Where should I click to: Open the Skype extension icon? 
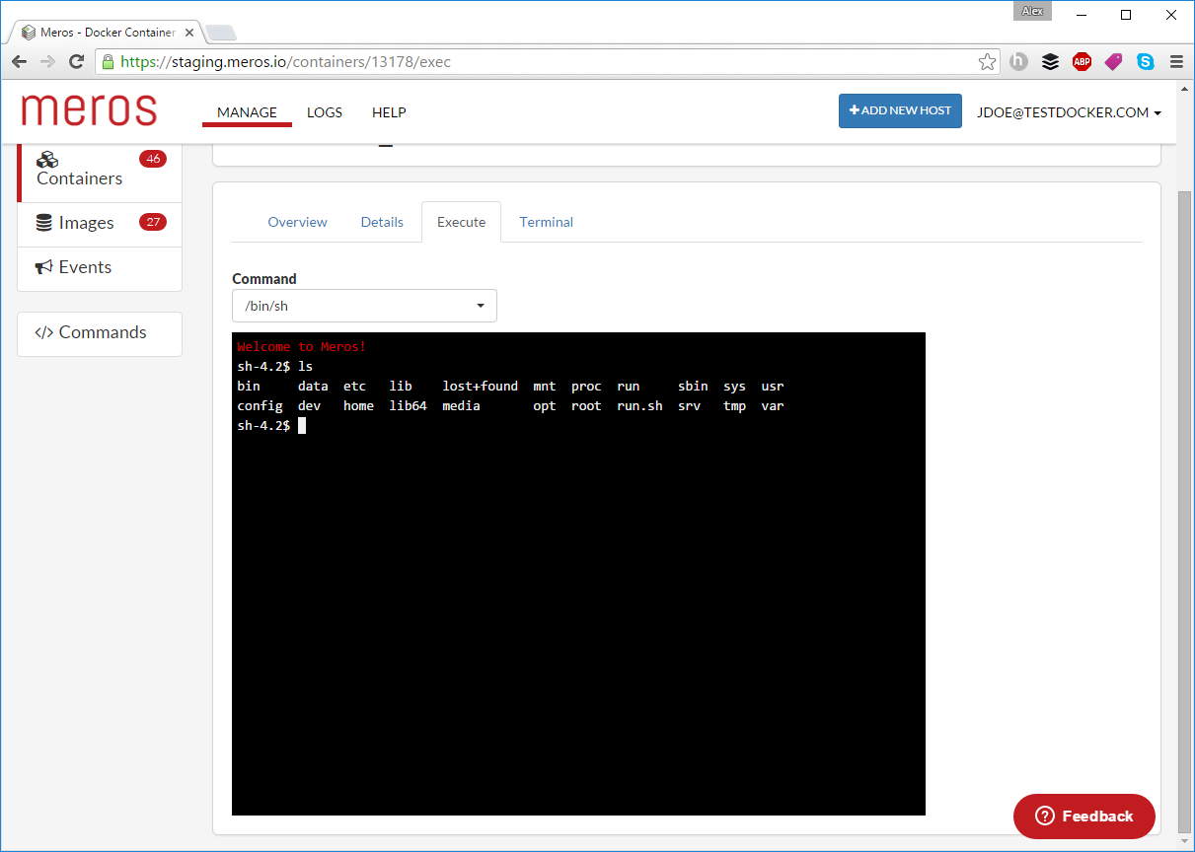(1145, 61)
